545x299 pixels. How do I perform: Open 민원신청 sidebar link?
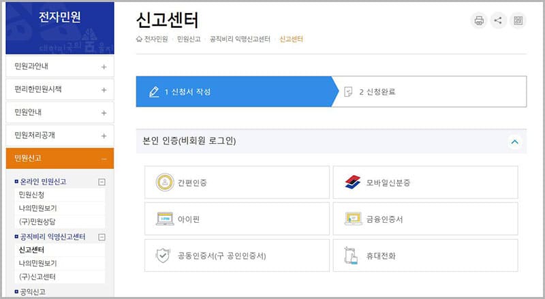pyautogui.click(x=31, y=195)
